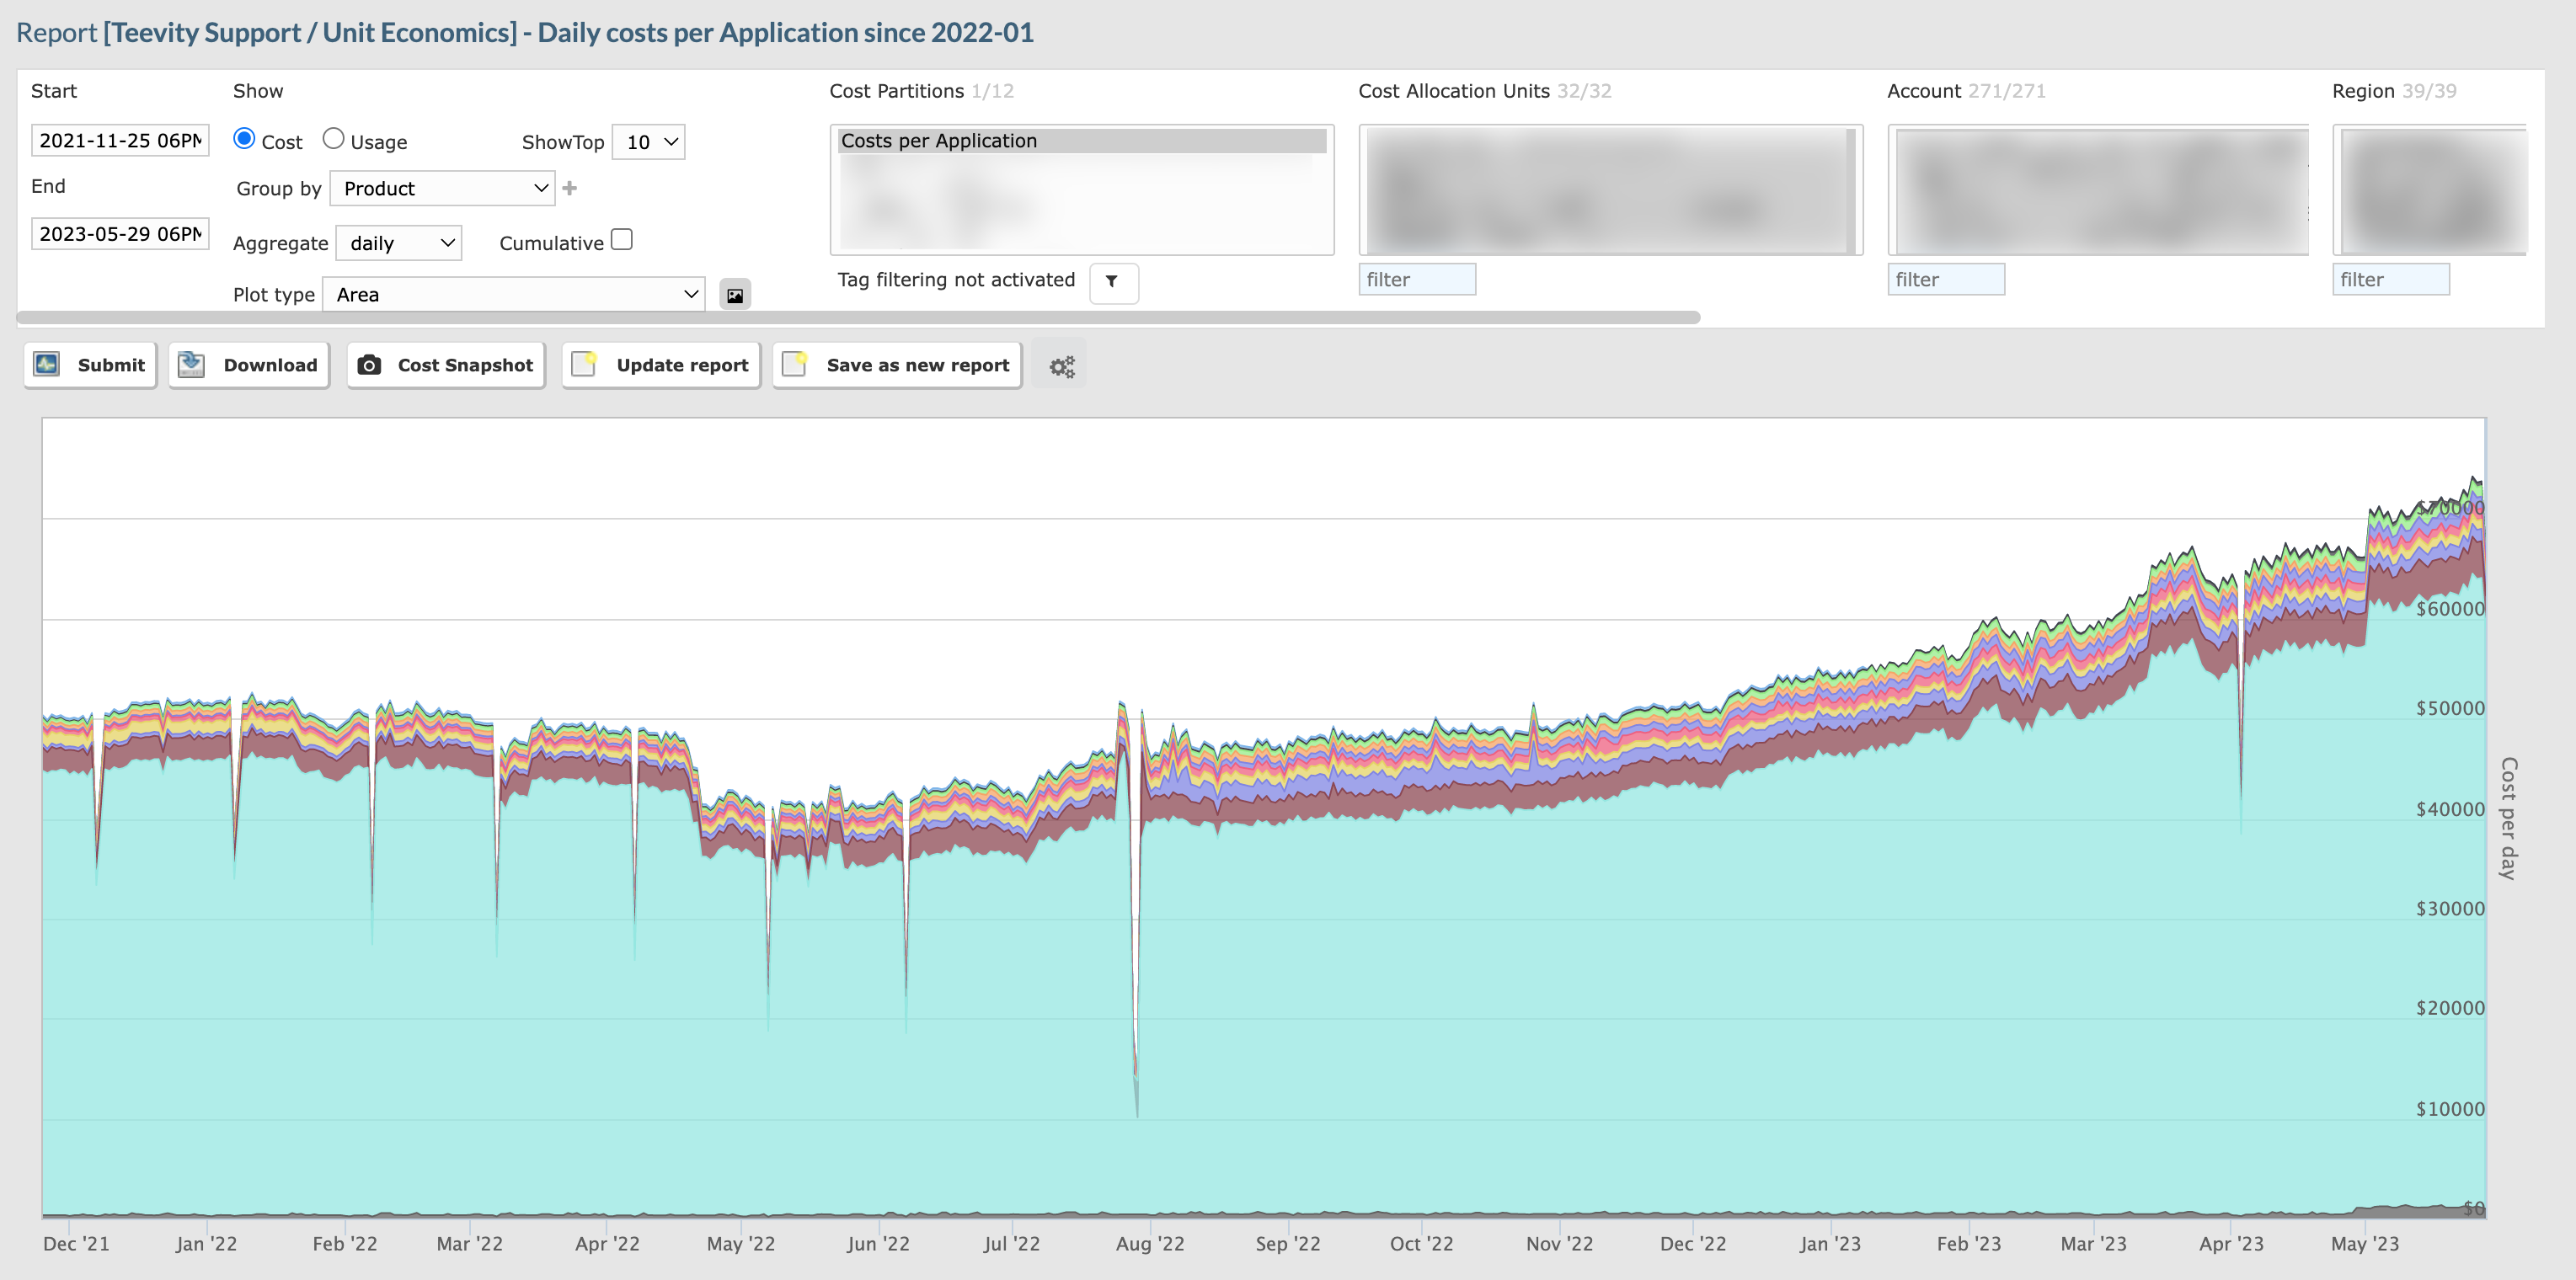Click the Account list box
Screen dimensions: 2576x1280
(2098, 190)
